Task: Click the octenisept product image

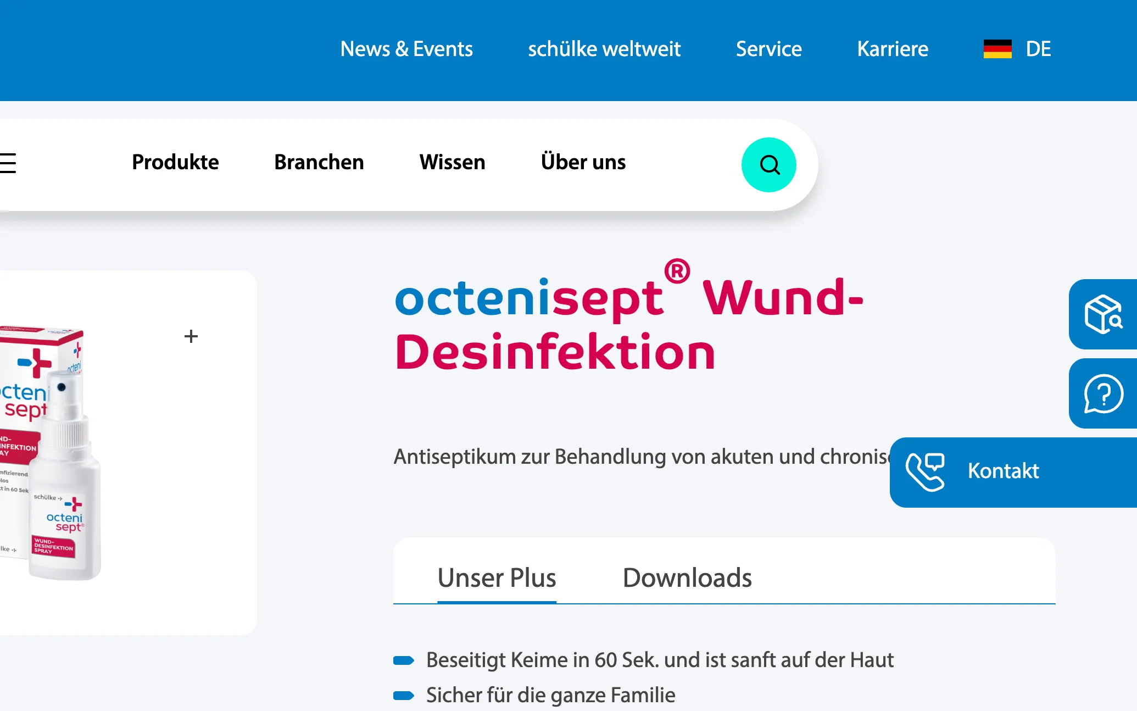Action: coord(51,453)
